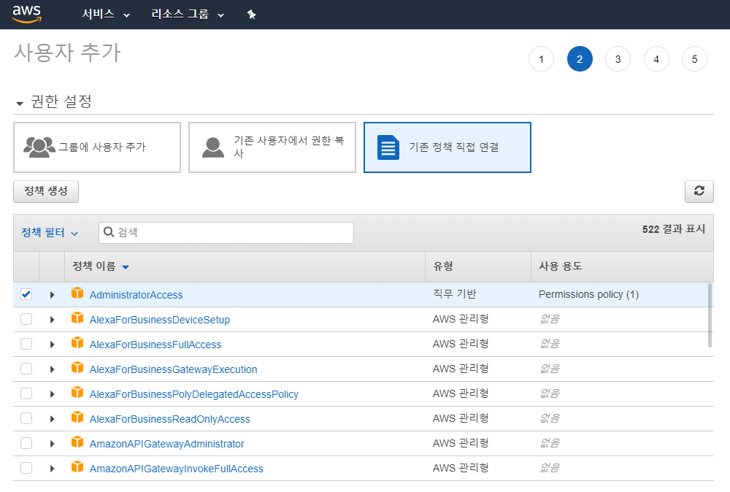Viewport: 730px width, 492px height.
Task: Select the AmazonAPIGatewayInvokeFullAccess checkbox
Action: 26,468
